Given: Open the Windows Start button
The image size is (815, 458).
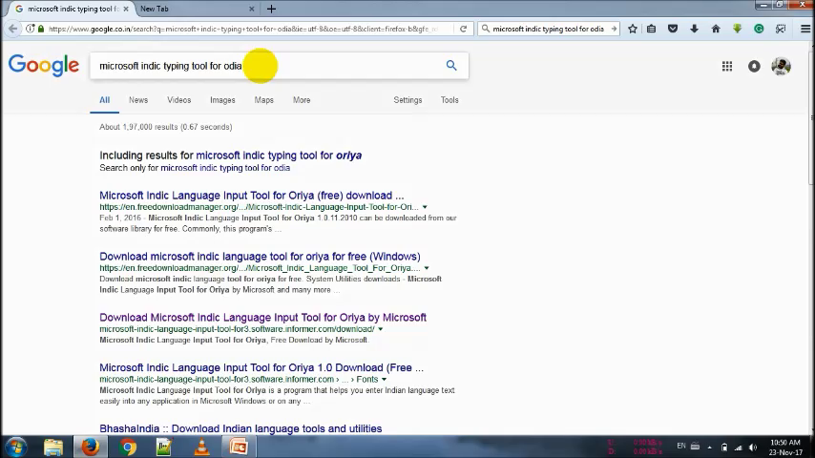Looking at the screenshot, I should click(15, 448).
